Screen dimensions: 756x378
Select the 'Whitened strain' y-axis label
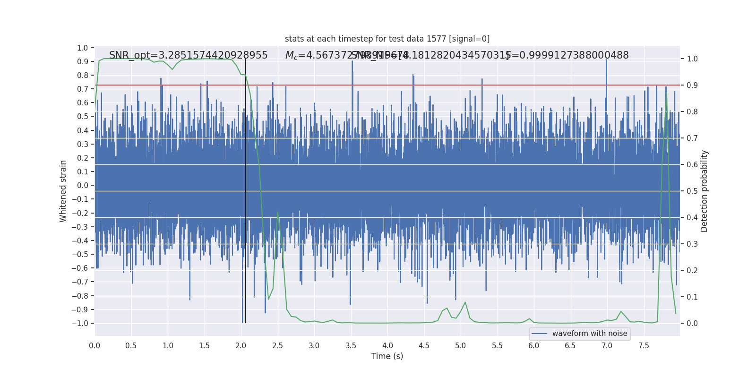point(63,191)
